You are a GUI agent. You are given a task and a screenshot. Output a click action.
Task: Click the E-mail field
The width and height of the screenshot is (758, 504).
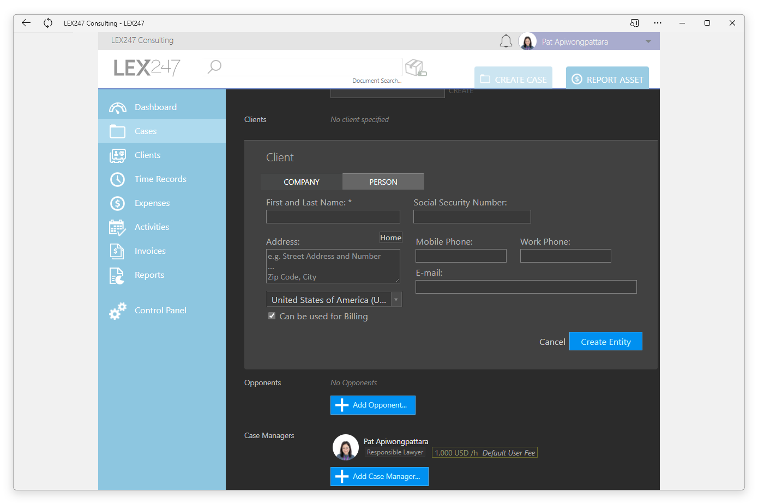(x=526, y=287)
